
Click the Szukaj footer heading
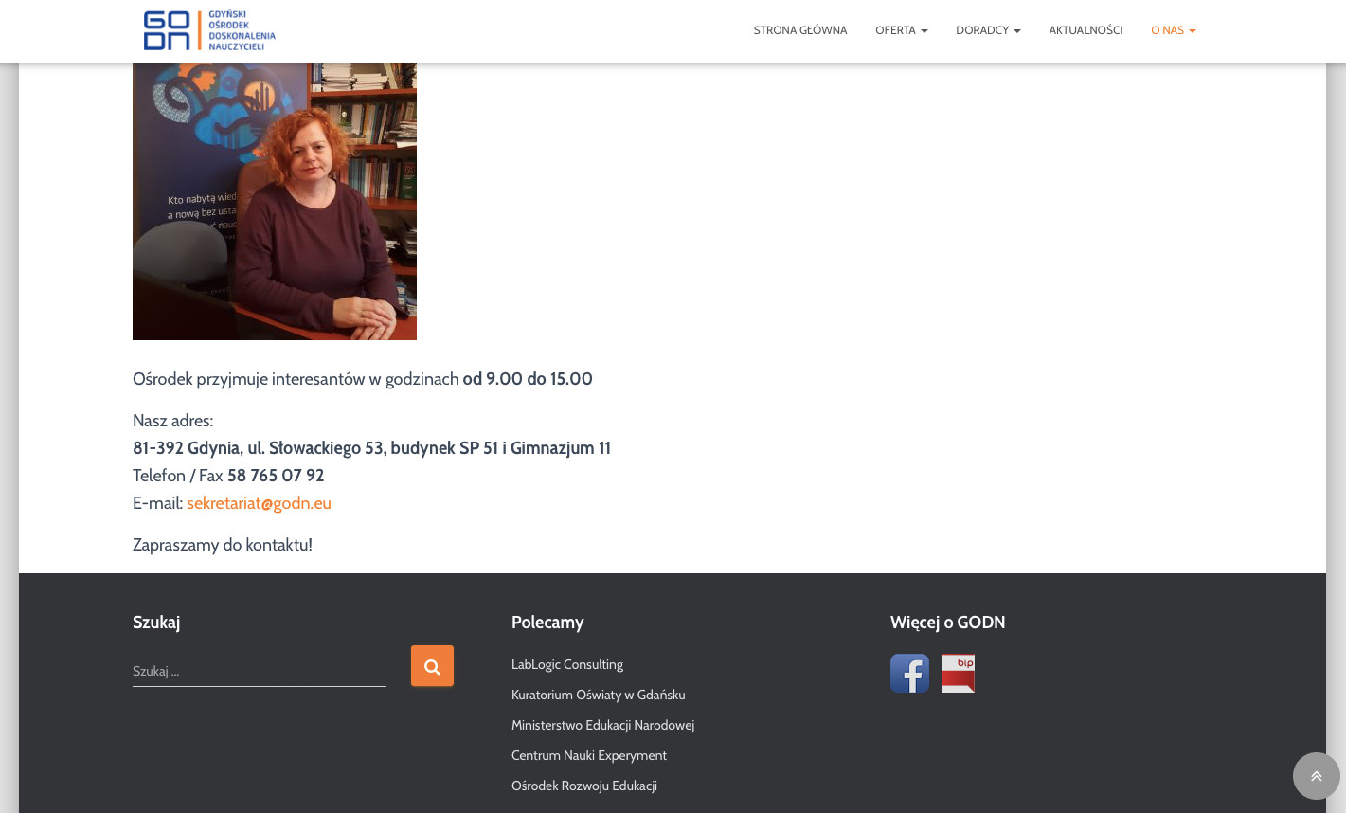coord(156,623)
